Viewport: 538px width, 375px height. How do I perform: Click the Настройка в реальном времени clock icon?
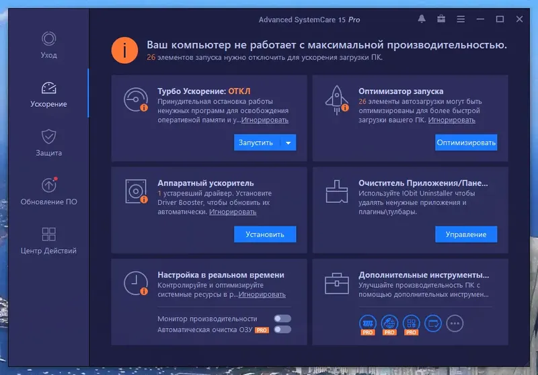(x=136, y=283)
